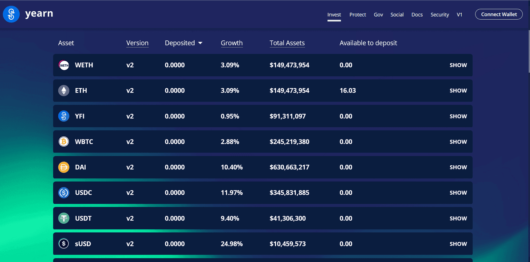Show details for the USDT vault
The image size is (530, 262).
tap(458, 219)
